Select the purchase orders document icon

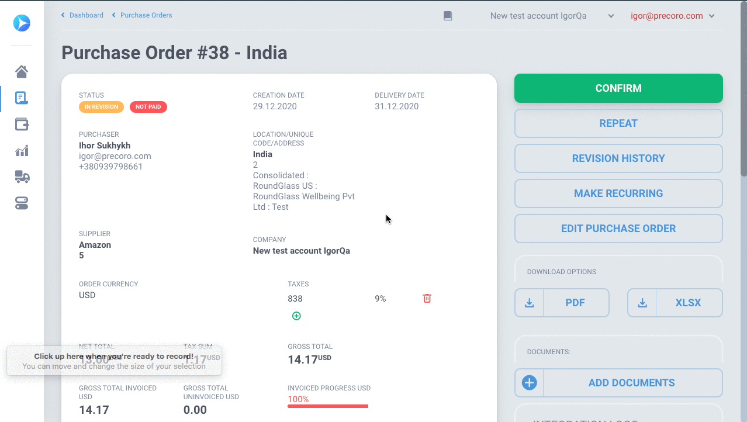click(x=22, y=98)
